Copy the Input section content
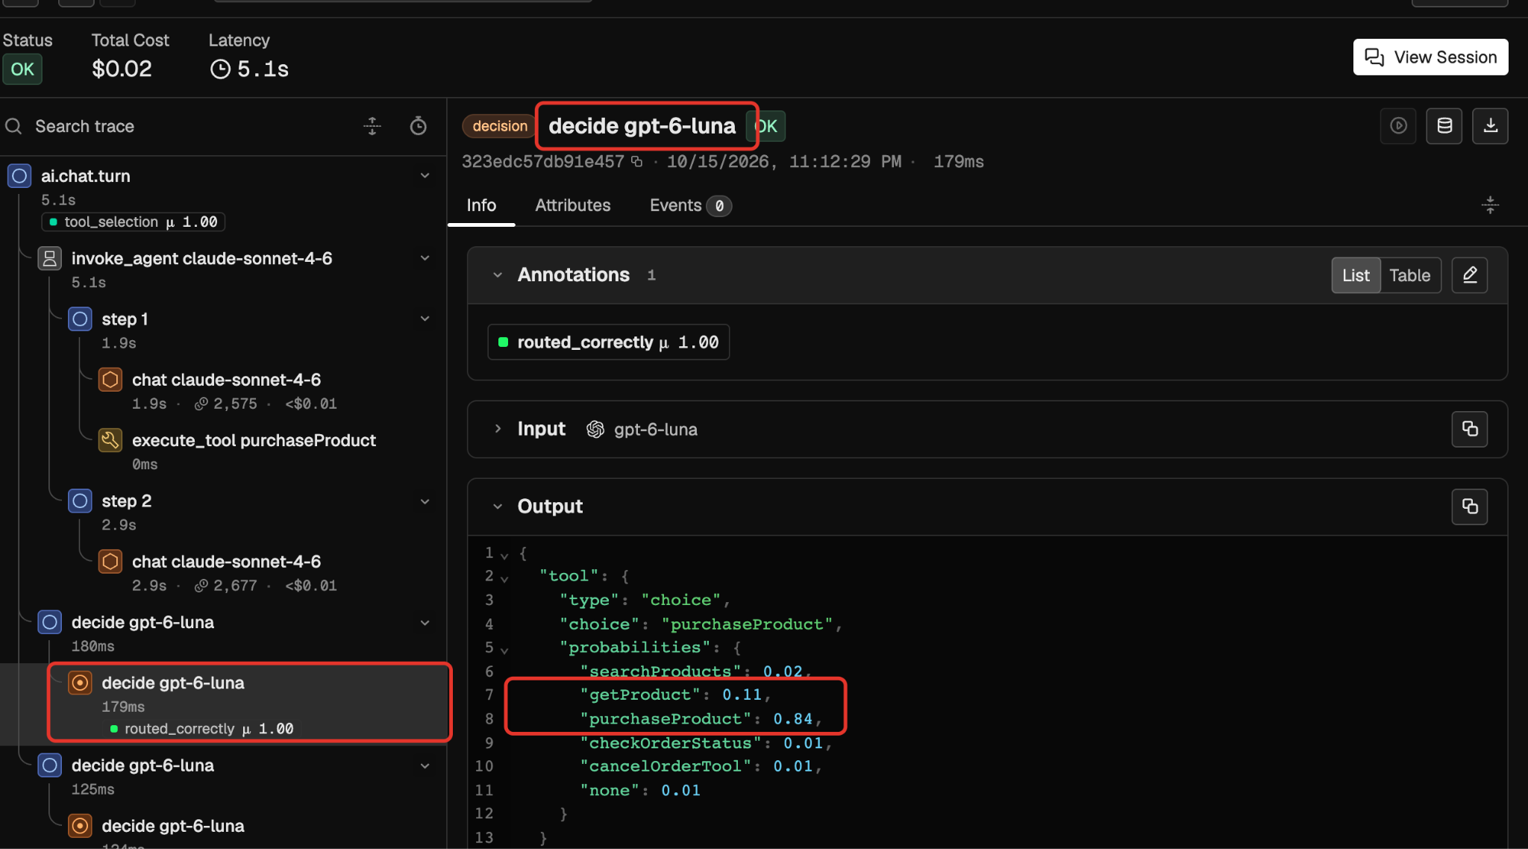Screen dimensions: 1528x849 tap(1470, 429)
